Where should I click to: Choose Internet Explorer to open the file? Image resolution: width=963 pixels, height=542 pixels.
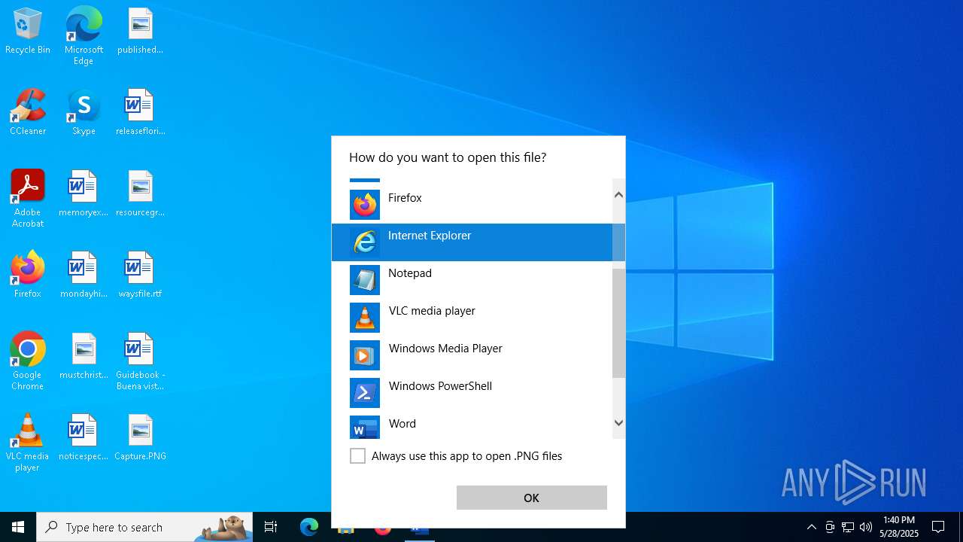(472, 242)
